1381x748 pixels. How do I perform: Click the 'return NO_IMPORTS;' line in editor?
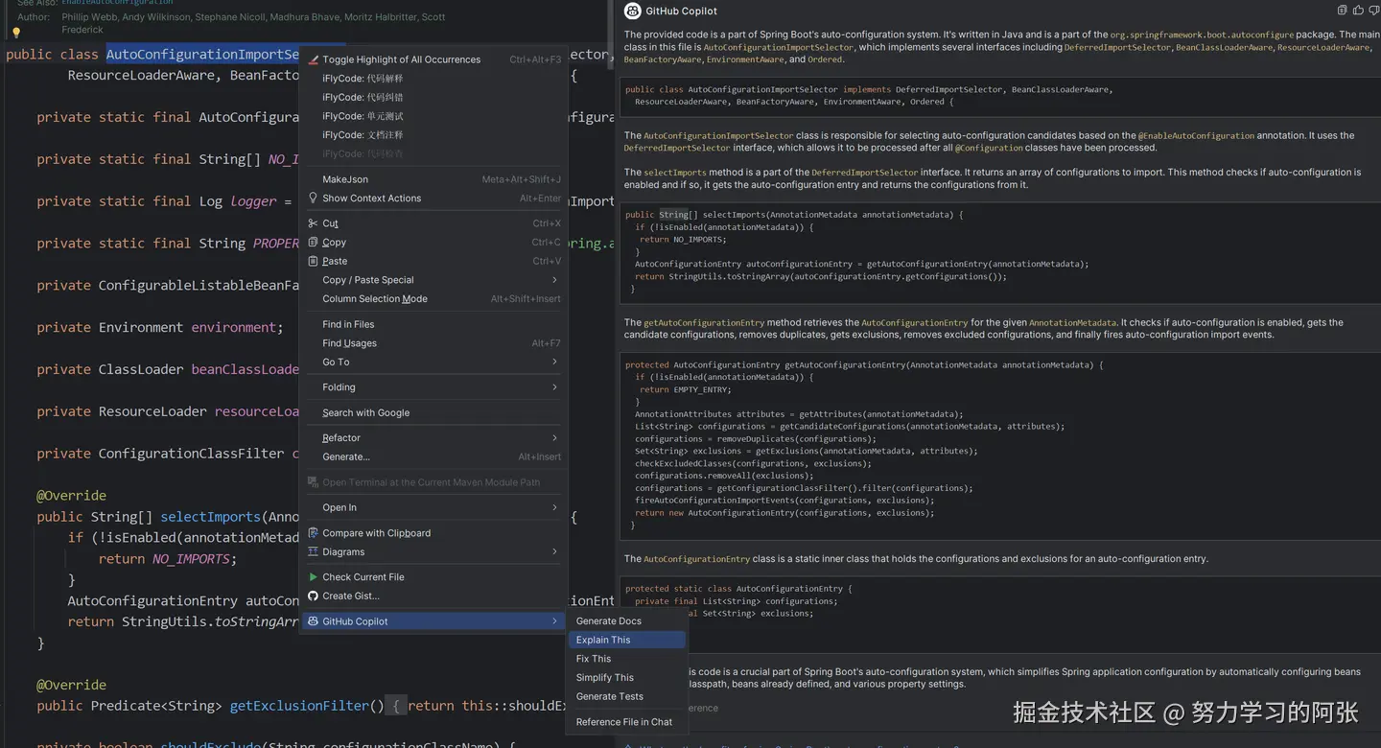[167, 559]
